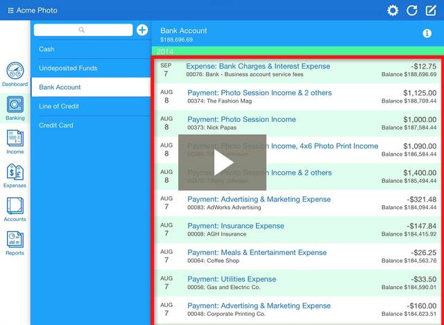The height and width of the screenshot is (325, 444).
Task: Open the Income invoice icon
Action: (15, 139)
